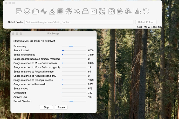
Task: Click the vinyl record in square icon
Action: pos(112,11)
